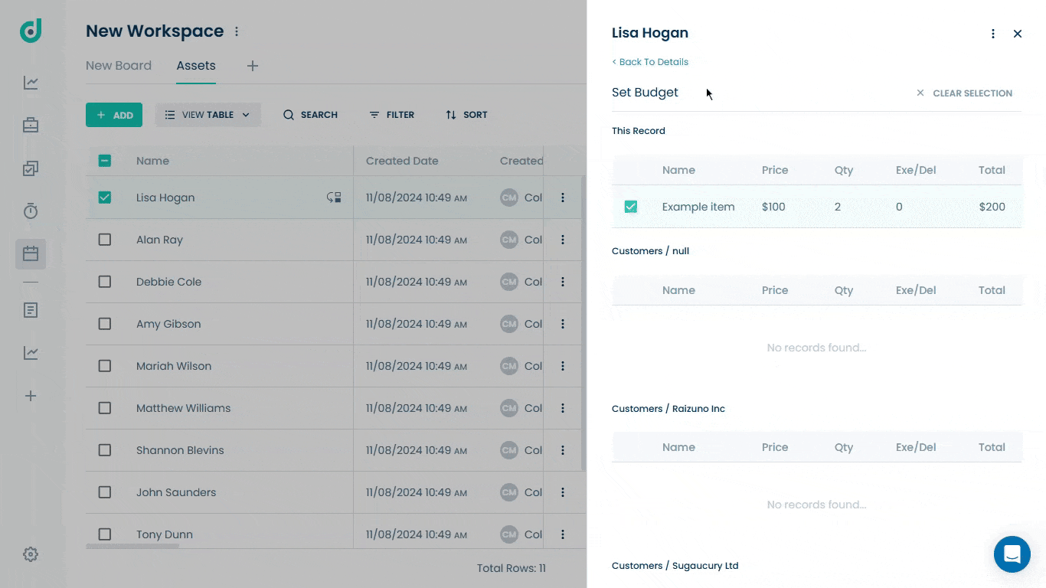Screen dimensions: 1046x588
Task: Open the checklist tasks icon in sidebar
Action: click(x=31, y=168)
